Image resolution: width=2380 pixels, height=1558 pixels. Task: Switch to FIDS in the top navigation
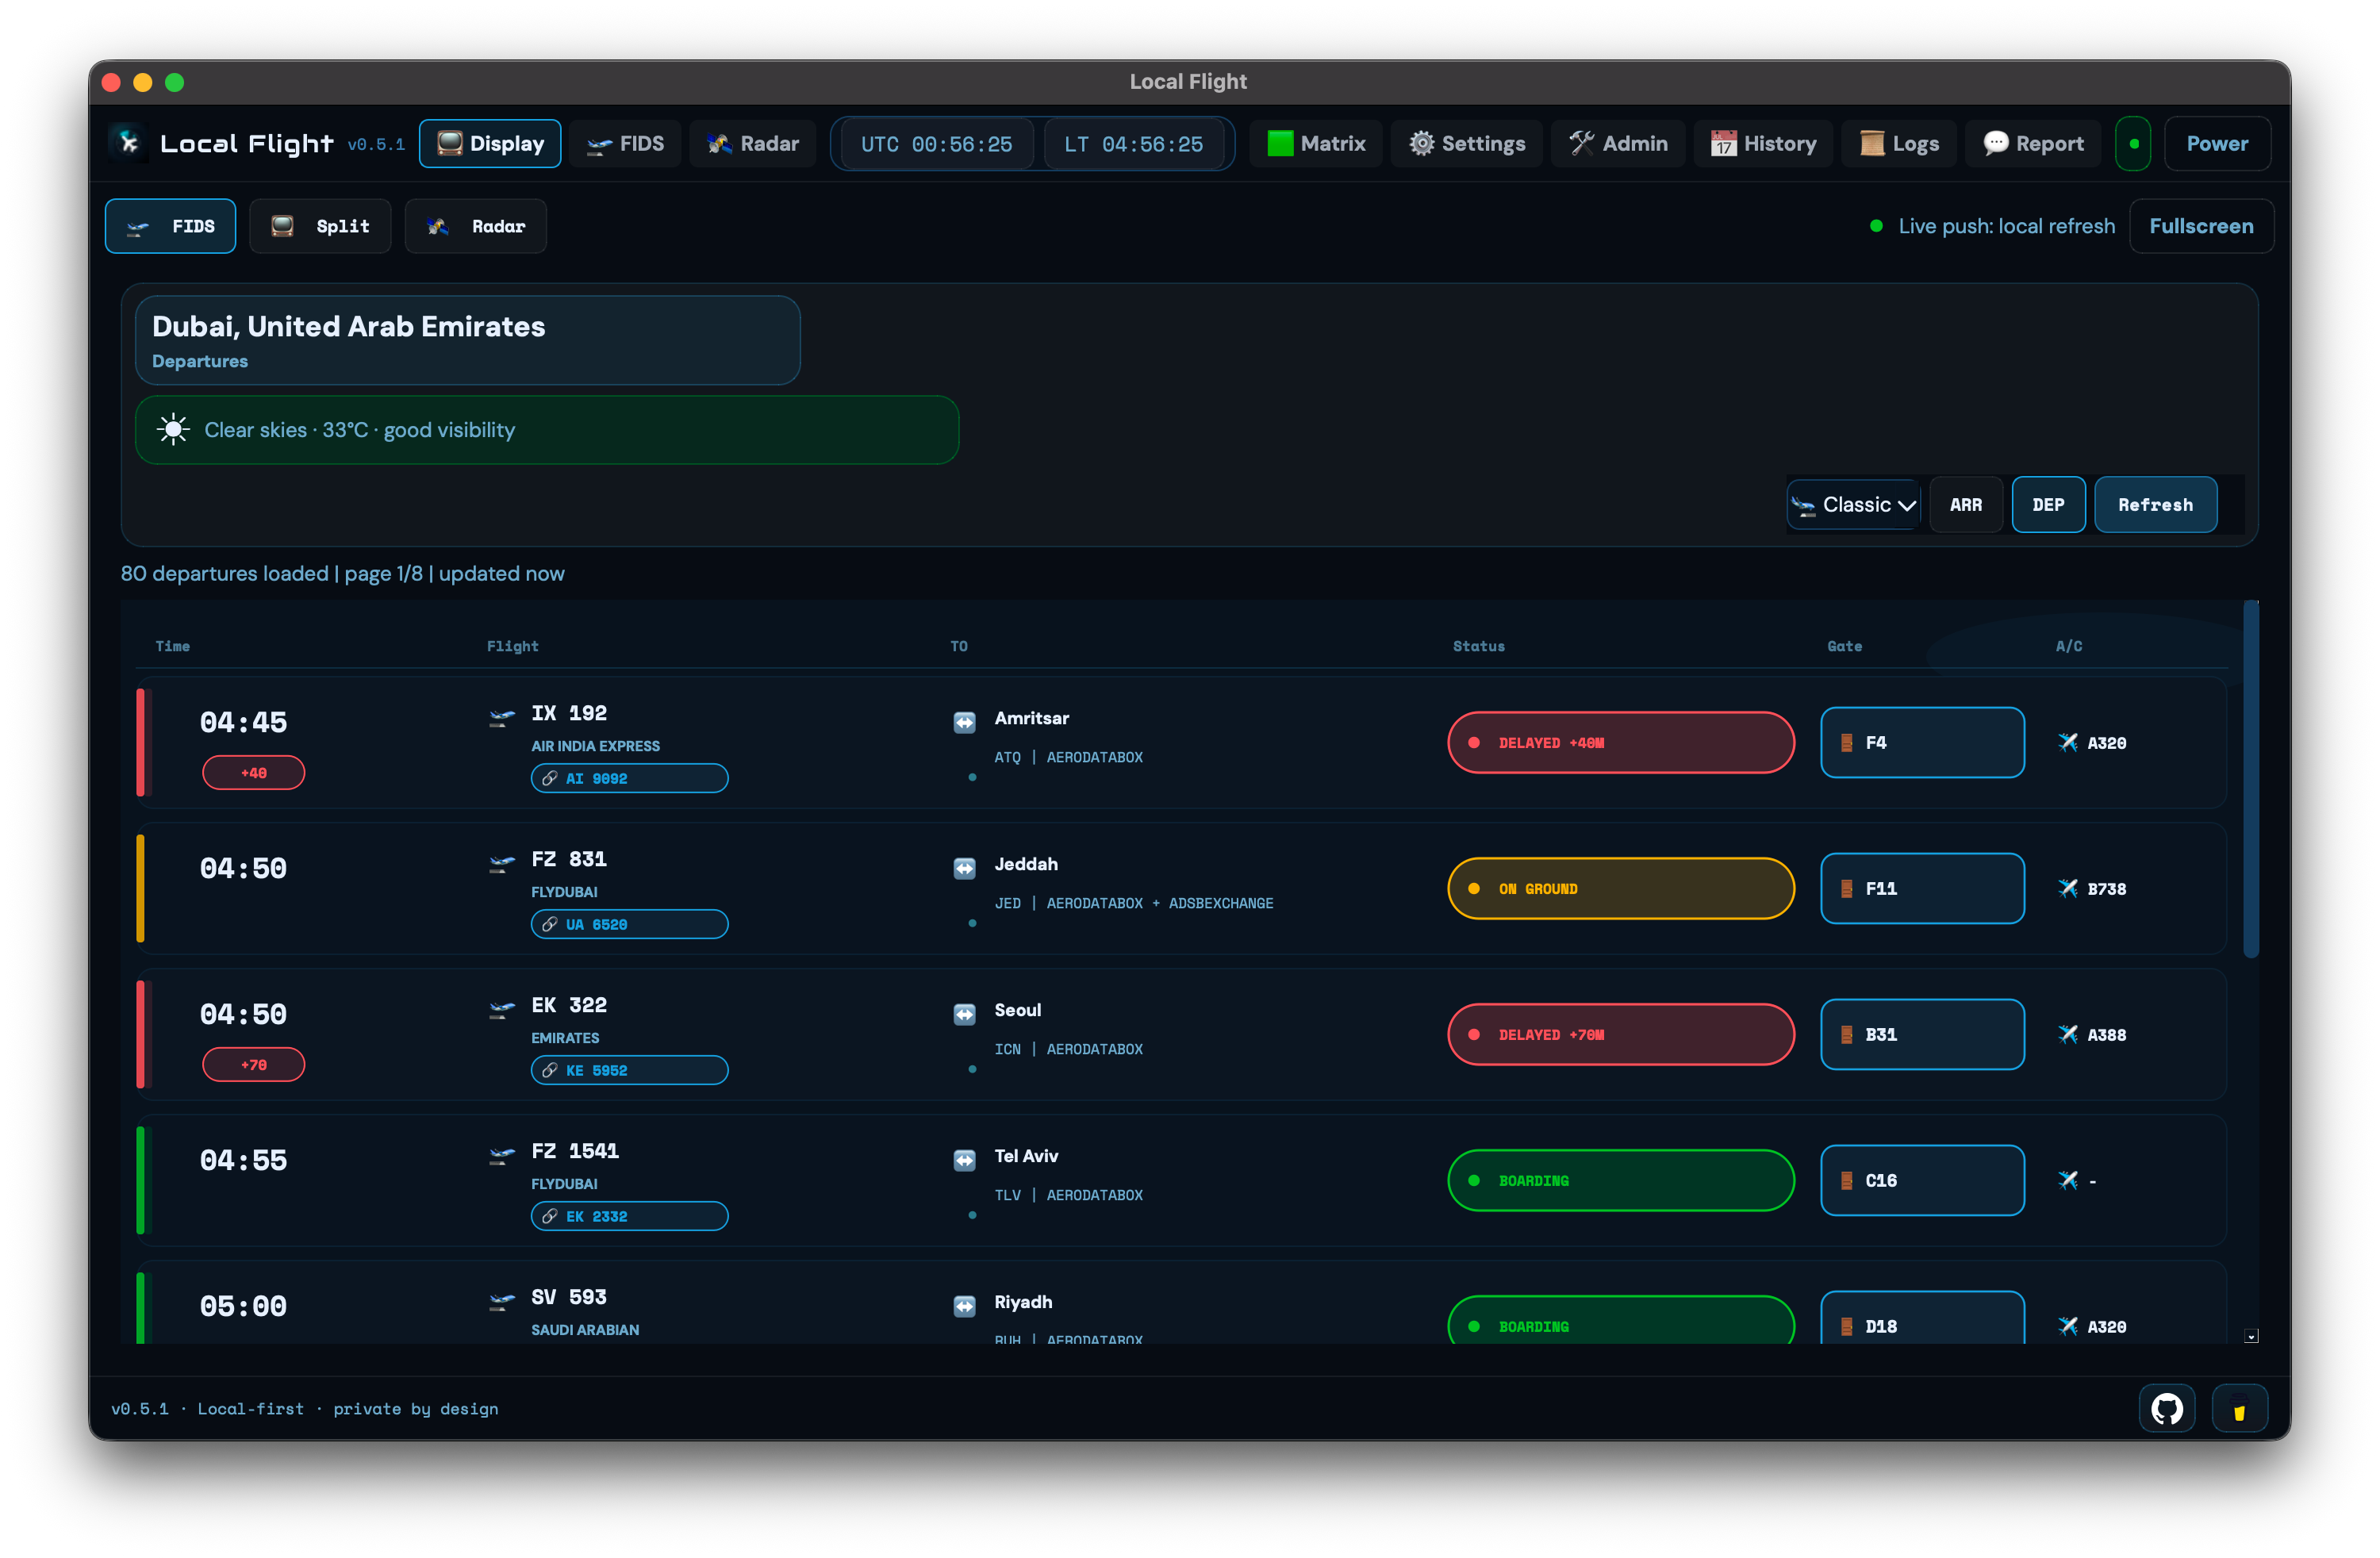625,144
